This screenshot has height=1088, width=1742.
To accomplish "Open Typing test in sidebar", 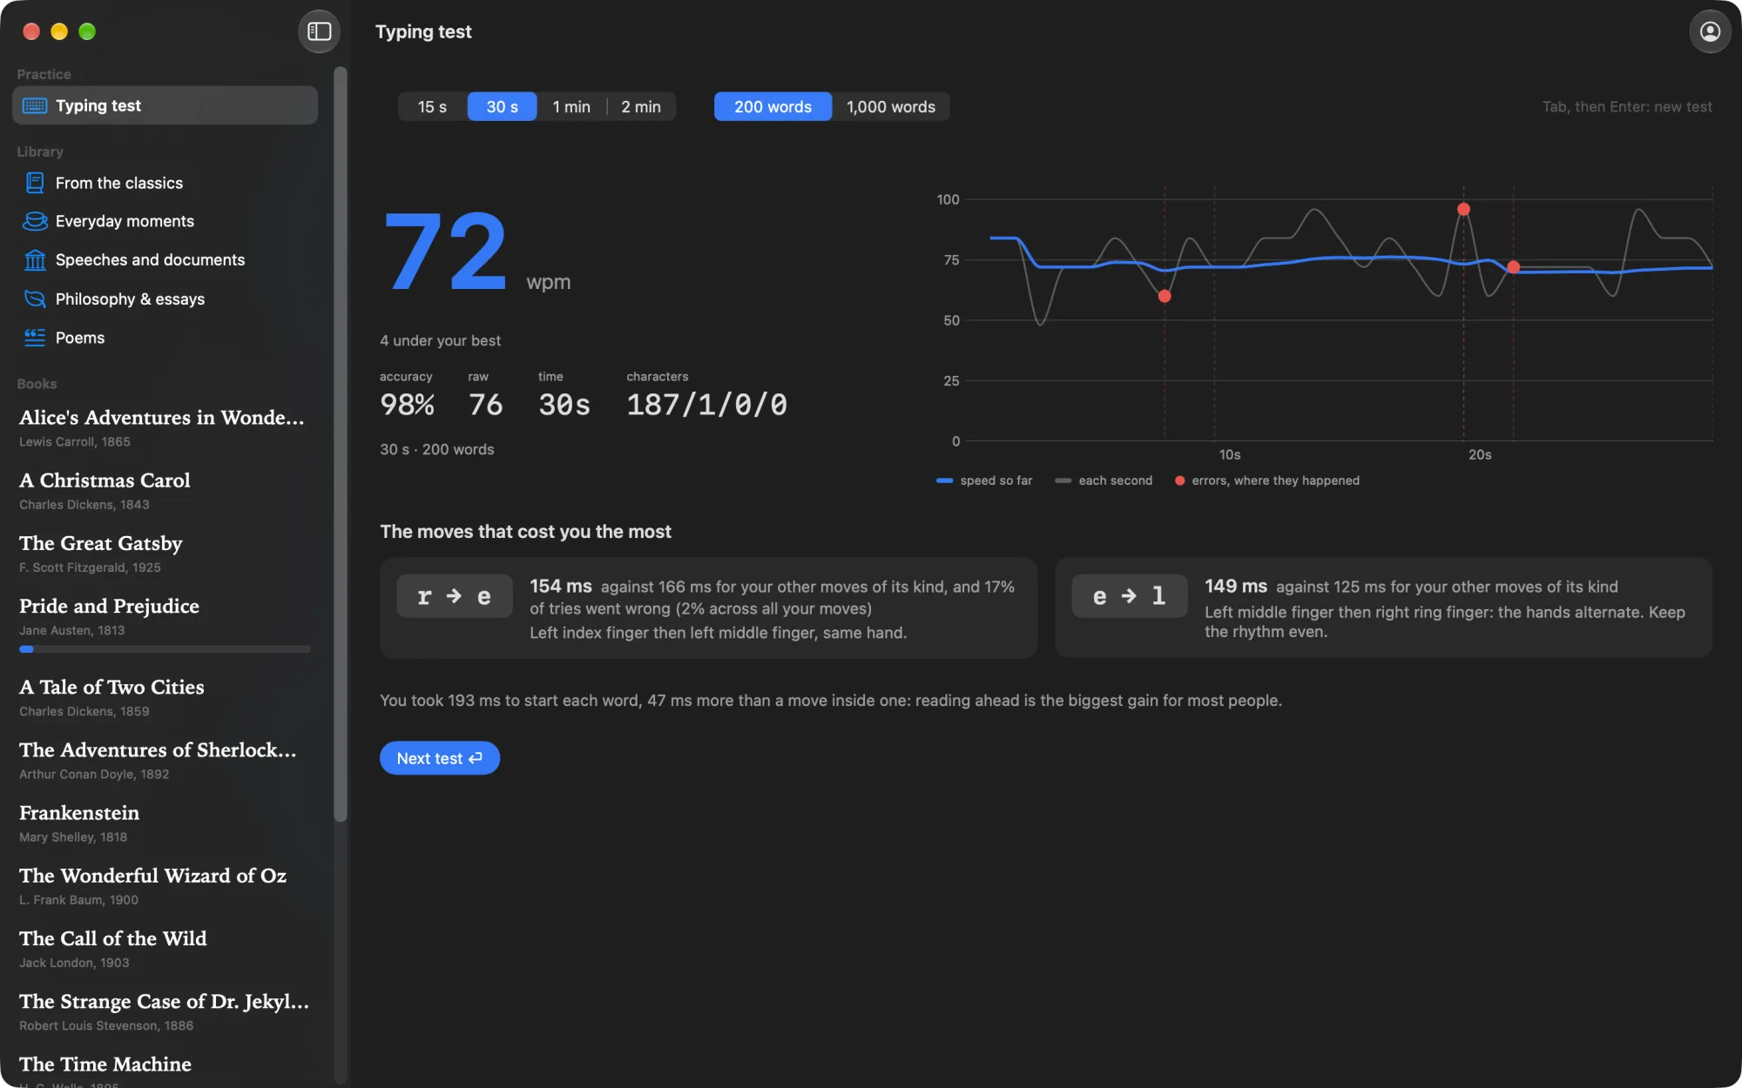I will tap(165, 105).
